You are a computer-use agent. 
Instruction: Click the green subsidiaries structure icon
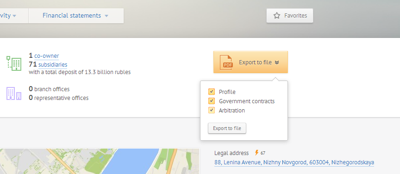coord(14,63)
